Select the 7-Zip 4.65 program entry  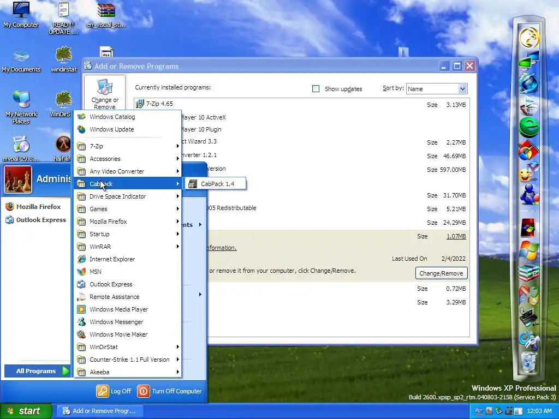pos(301,104)
